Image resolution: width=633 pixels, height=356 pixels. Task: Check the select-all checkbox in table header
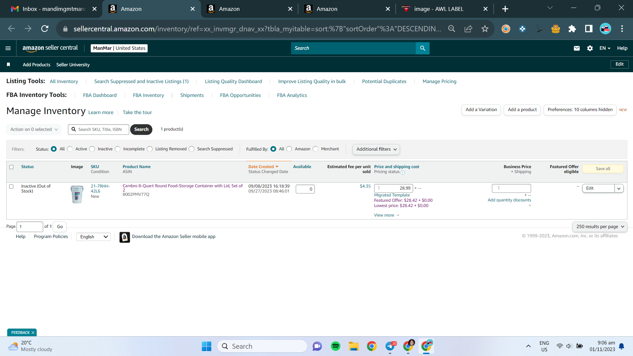[11, 167]
